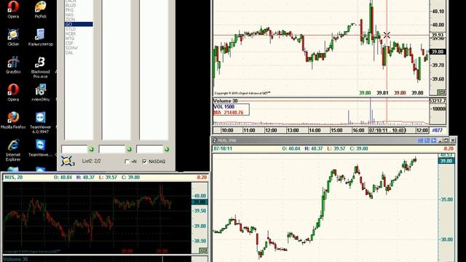Screen dimensions: 466x262
Task: Launch the GrayBox desktop icon
Action: [13, 65]
